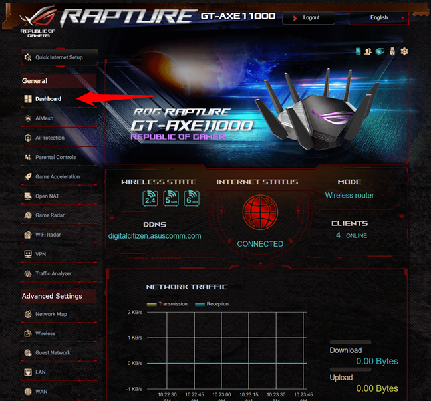Click the CONNECTED status text
Viewport: 431px width, 401px height.
(260, 244)
